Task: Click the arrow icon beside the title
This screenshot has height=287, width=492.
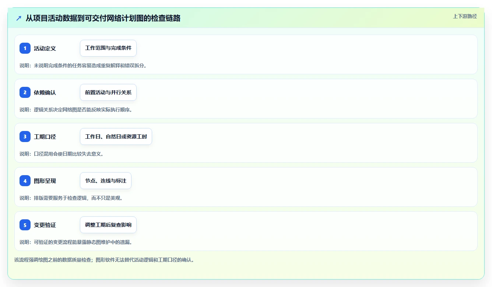Action: click(x=19, y=18)
